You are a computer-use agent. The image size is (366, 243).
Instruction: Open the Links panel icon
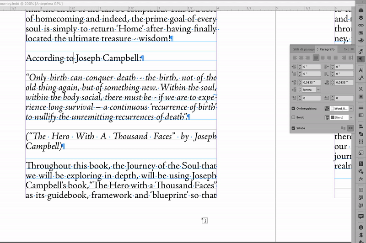(361, 25)
